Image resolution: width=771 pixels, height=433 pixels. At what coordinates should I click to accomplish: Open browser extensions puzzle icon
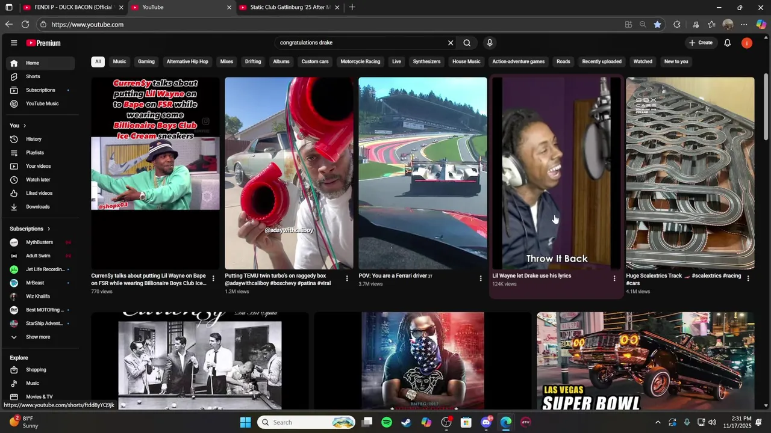[x=677, y=24]
